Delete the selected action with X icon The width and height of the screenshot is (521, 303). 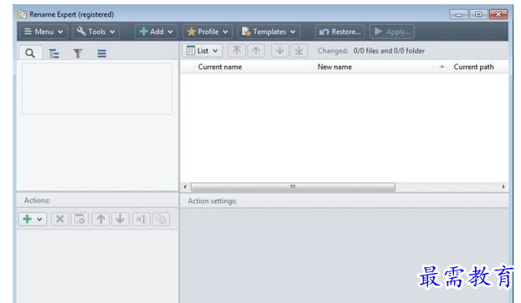(x=60, y=220)
